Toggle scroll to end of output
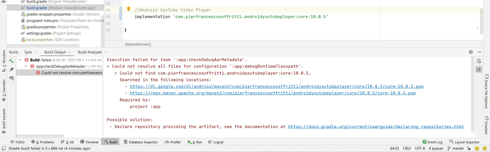 (479, 69)
